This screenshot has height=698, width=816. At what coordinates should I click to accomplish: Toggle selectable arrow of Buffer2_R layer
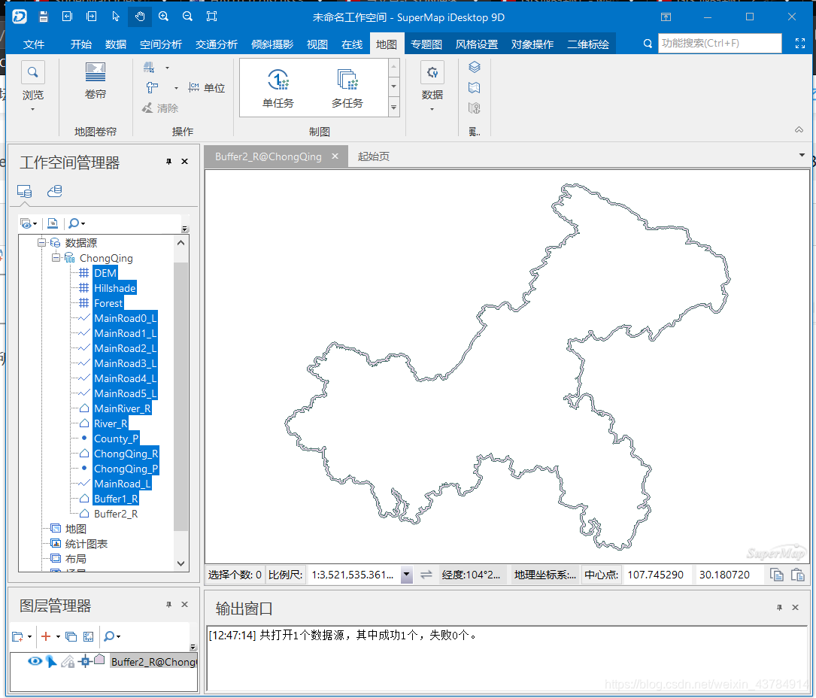51,661
